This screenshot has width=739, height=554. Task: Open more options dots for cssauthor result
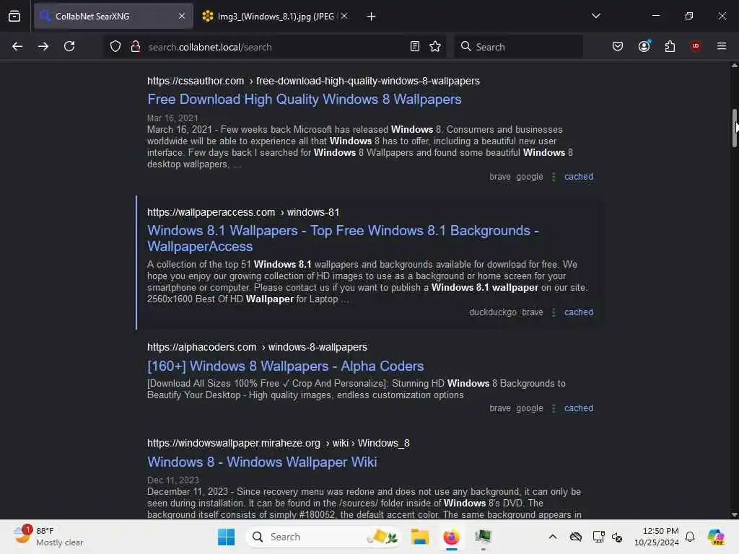coord(554,177)
